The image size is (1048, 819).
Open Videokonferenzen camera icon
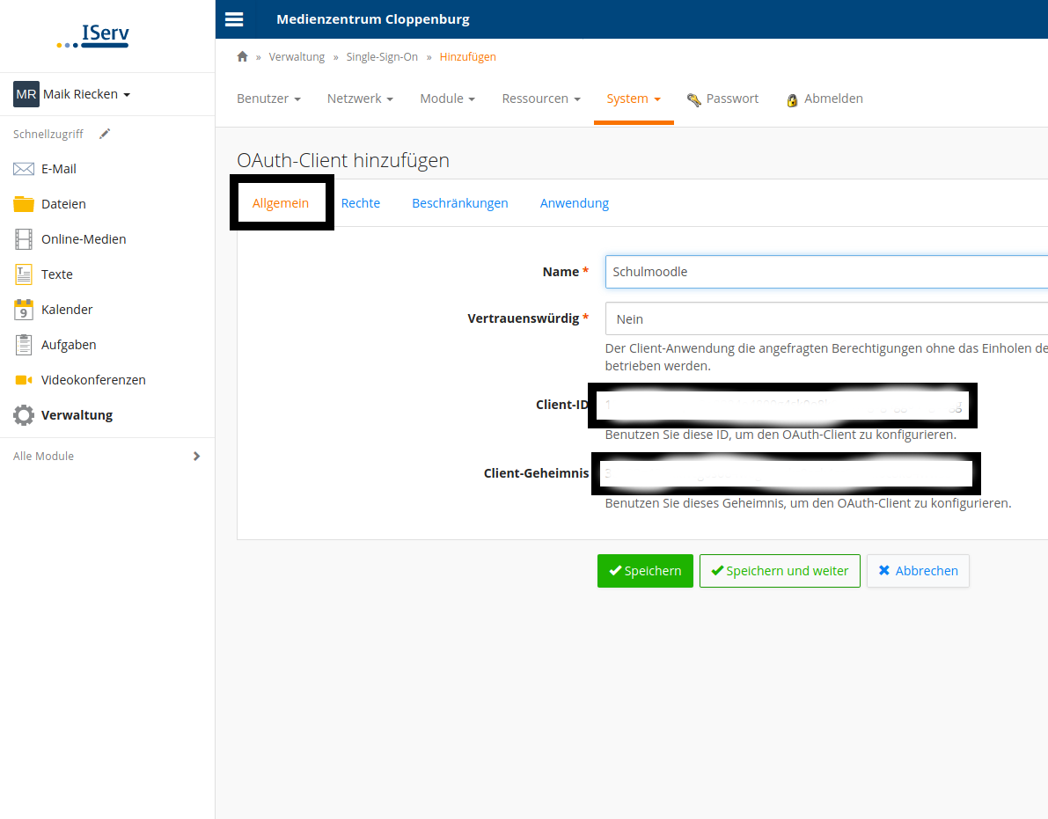[24, 380]
